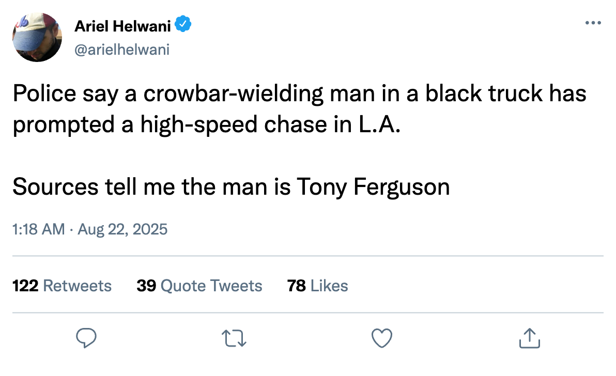Viewport: 616px width, 376px height.
Task: View the 122 Retweets list
Action: click(62, 286)
